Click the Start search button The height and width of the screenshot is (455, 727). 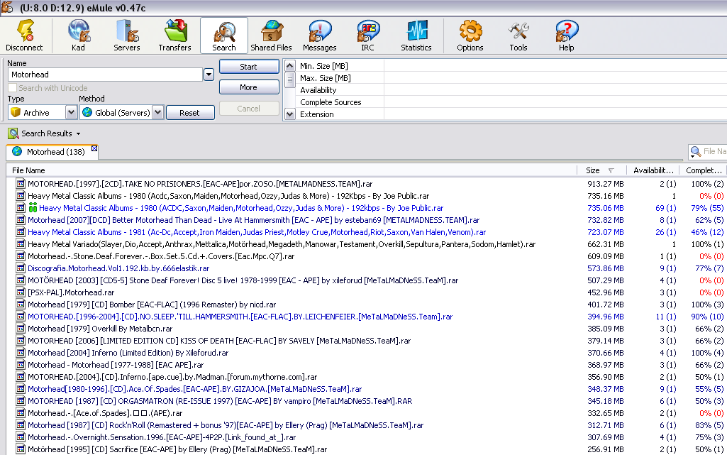click(x=249, y=66)
